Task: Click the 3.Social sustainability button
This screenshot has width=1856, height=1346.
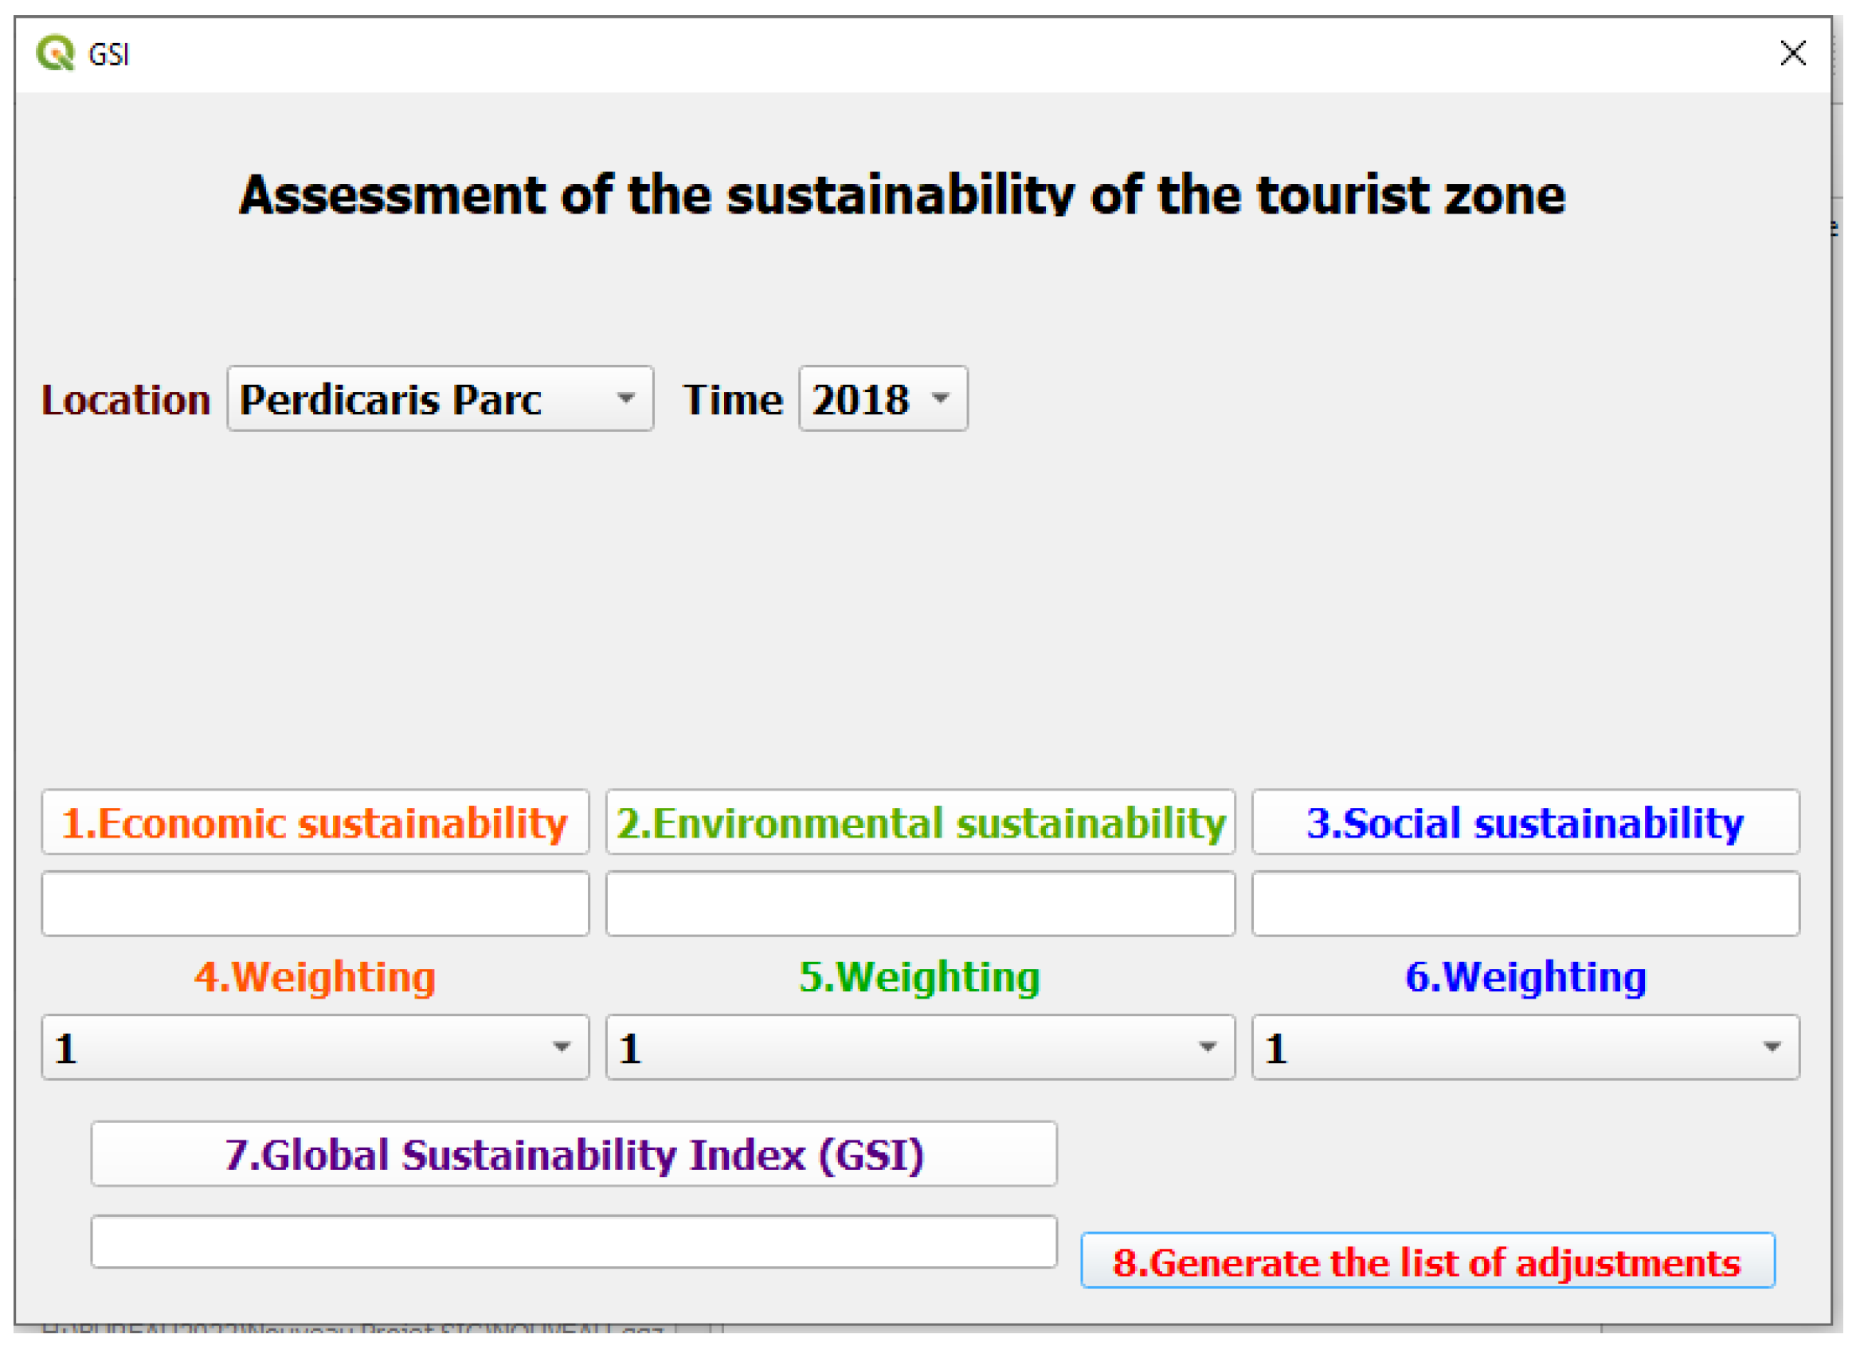Action: point(1525,822)
